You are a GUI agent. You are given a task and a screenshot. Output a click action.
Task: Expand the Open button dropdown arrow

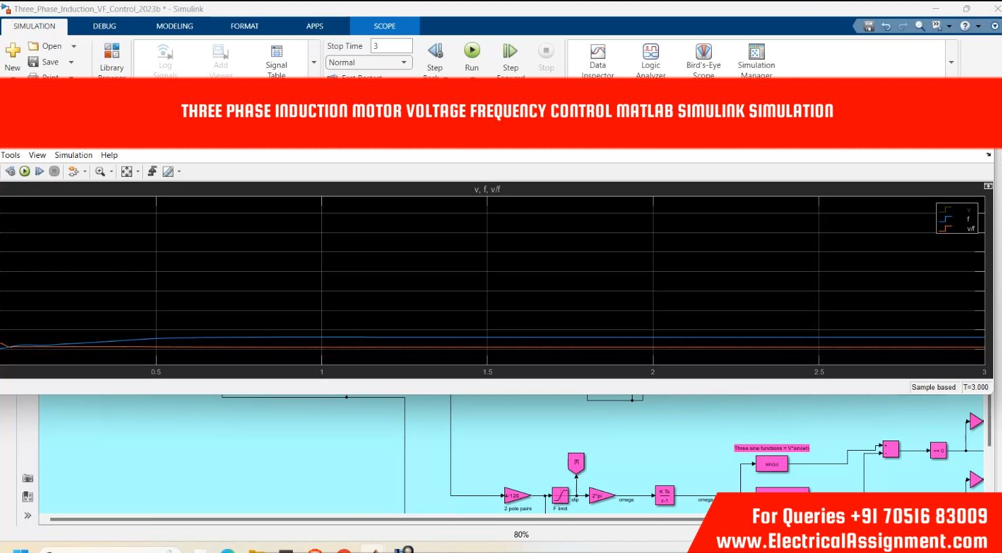[73, 46]
